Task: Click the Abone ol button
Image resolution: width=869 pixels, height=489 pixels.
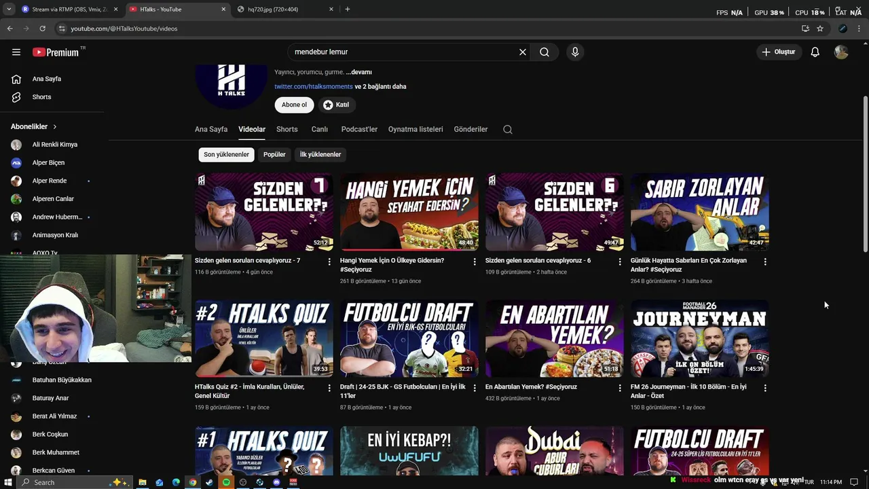Action: [x=294, y=105]
